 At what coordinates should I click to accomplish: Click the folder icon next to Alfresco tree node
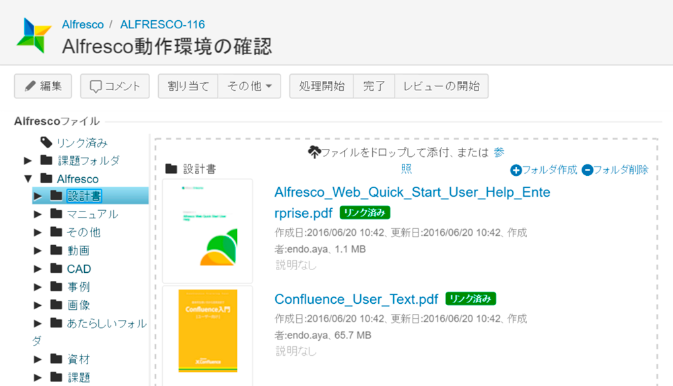pyautogui.click(x=46, y=178)
